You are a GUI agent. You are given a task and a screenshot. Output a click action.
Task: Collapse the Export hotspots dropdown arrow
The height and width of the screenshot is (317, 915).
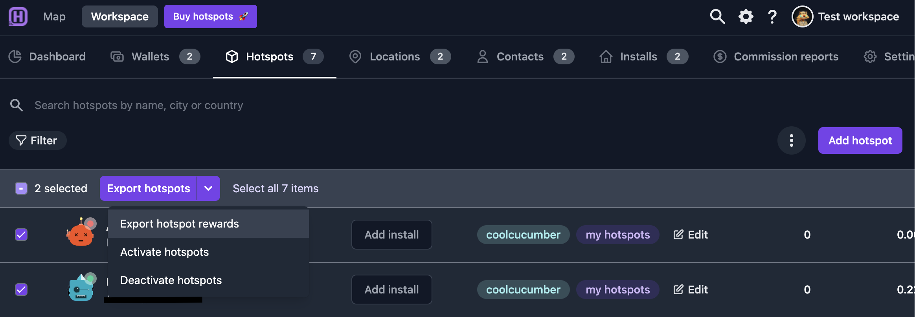pos(208,188)
